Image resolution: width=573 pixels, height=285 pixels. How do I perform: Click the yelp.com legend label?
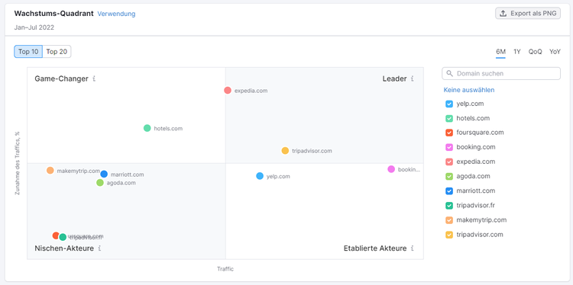(x=470, y=104)
